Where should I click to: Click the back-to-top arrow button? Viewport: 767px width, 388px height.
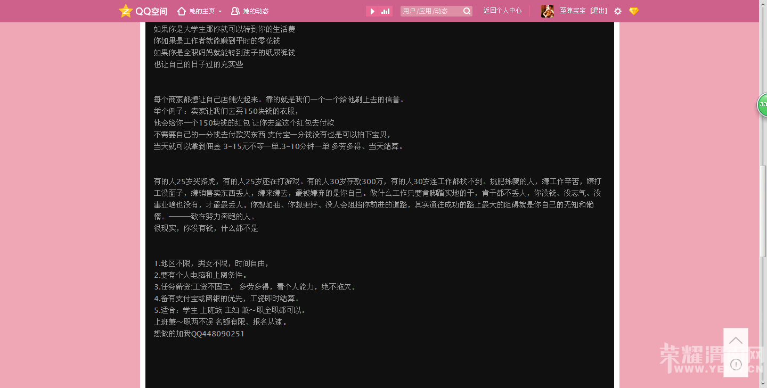click(x=736, y=340)
